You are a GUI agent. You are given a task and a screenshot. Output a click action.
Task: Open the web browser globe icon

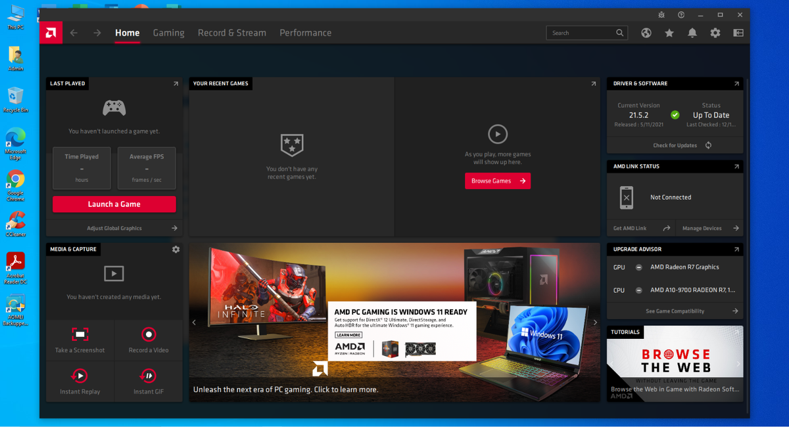[x=646, y=33]
